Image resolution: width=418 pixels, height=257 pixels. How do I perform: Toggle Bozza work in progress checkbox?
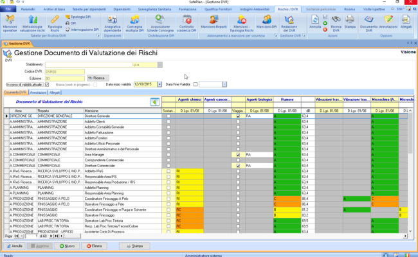point(95,84)
